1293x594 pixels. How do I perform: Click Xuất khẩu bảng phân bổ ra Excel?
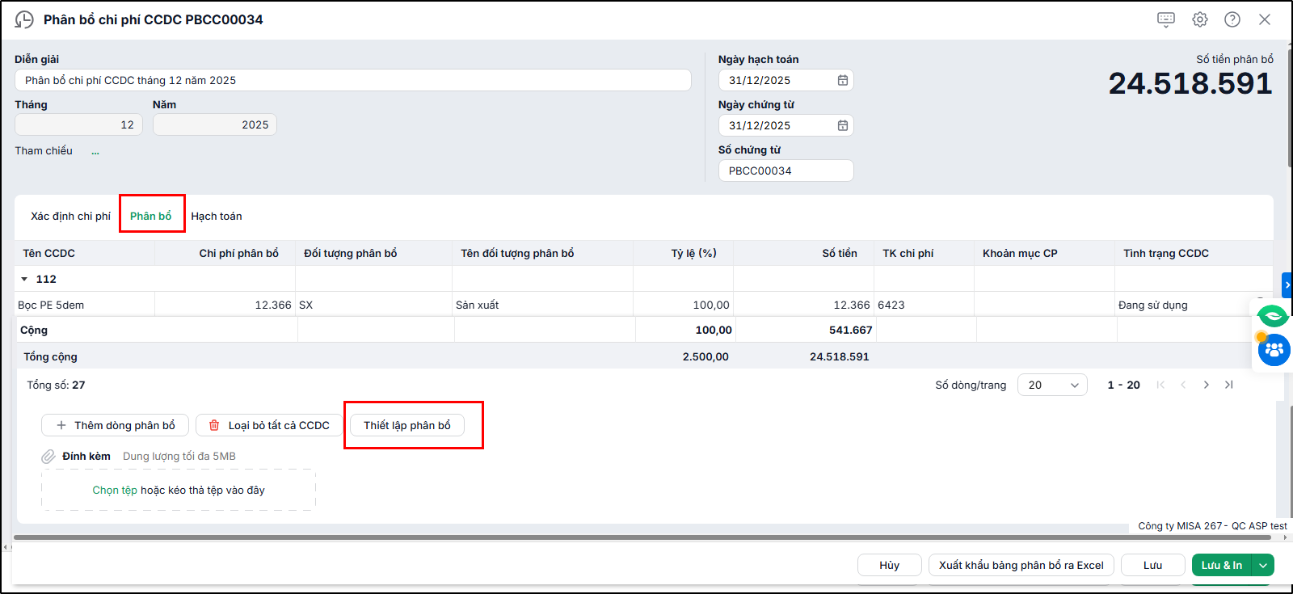click(1021, 565)
